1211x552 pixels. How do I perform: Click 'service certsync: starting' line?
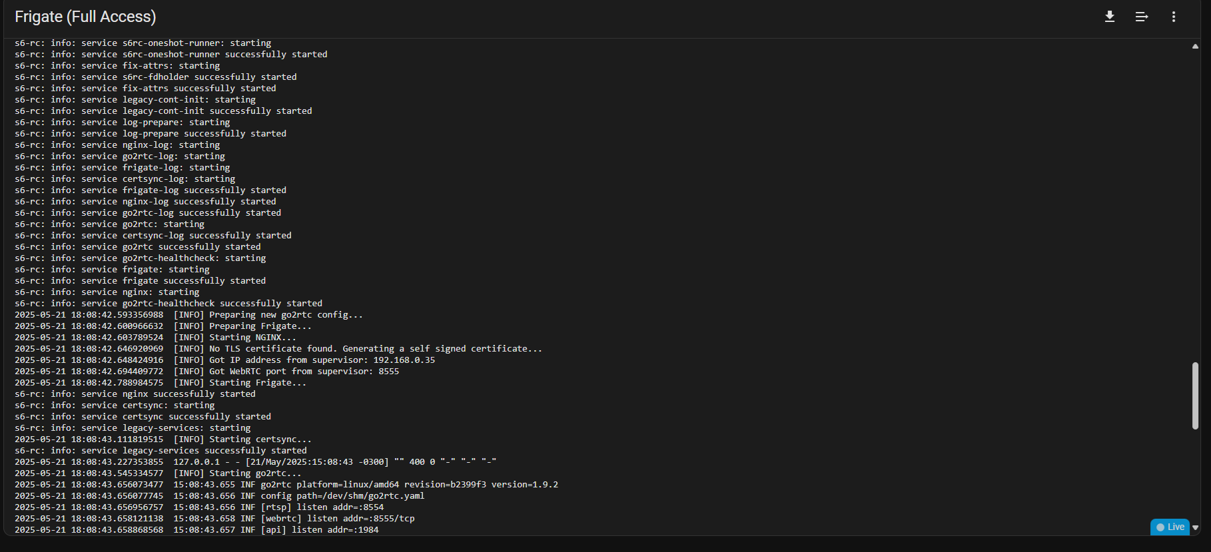pos(115,406)
